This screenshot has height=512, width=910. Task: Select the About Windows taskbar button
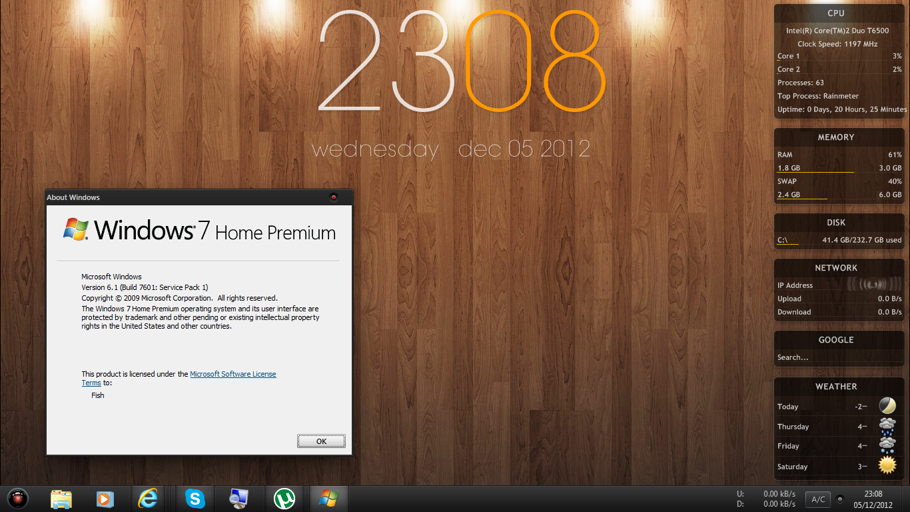click(x=328, y=499)
